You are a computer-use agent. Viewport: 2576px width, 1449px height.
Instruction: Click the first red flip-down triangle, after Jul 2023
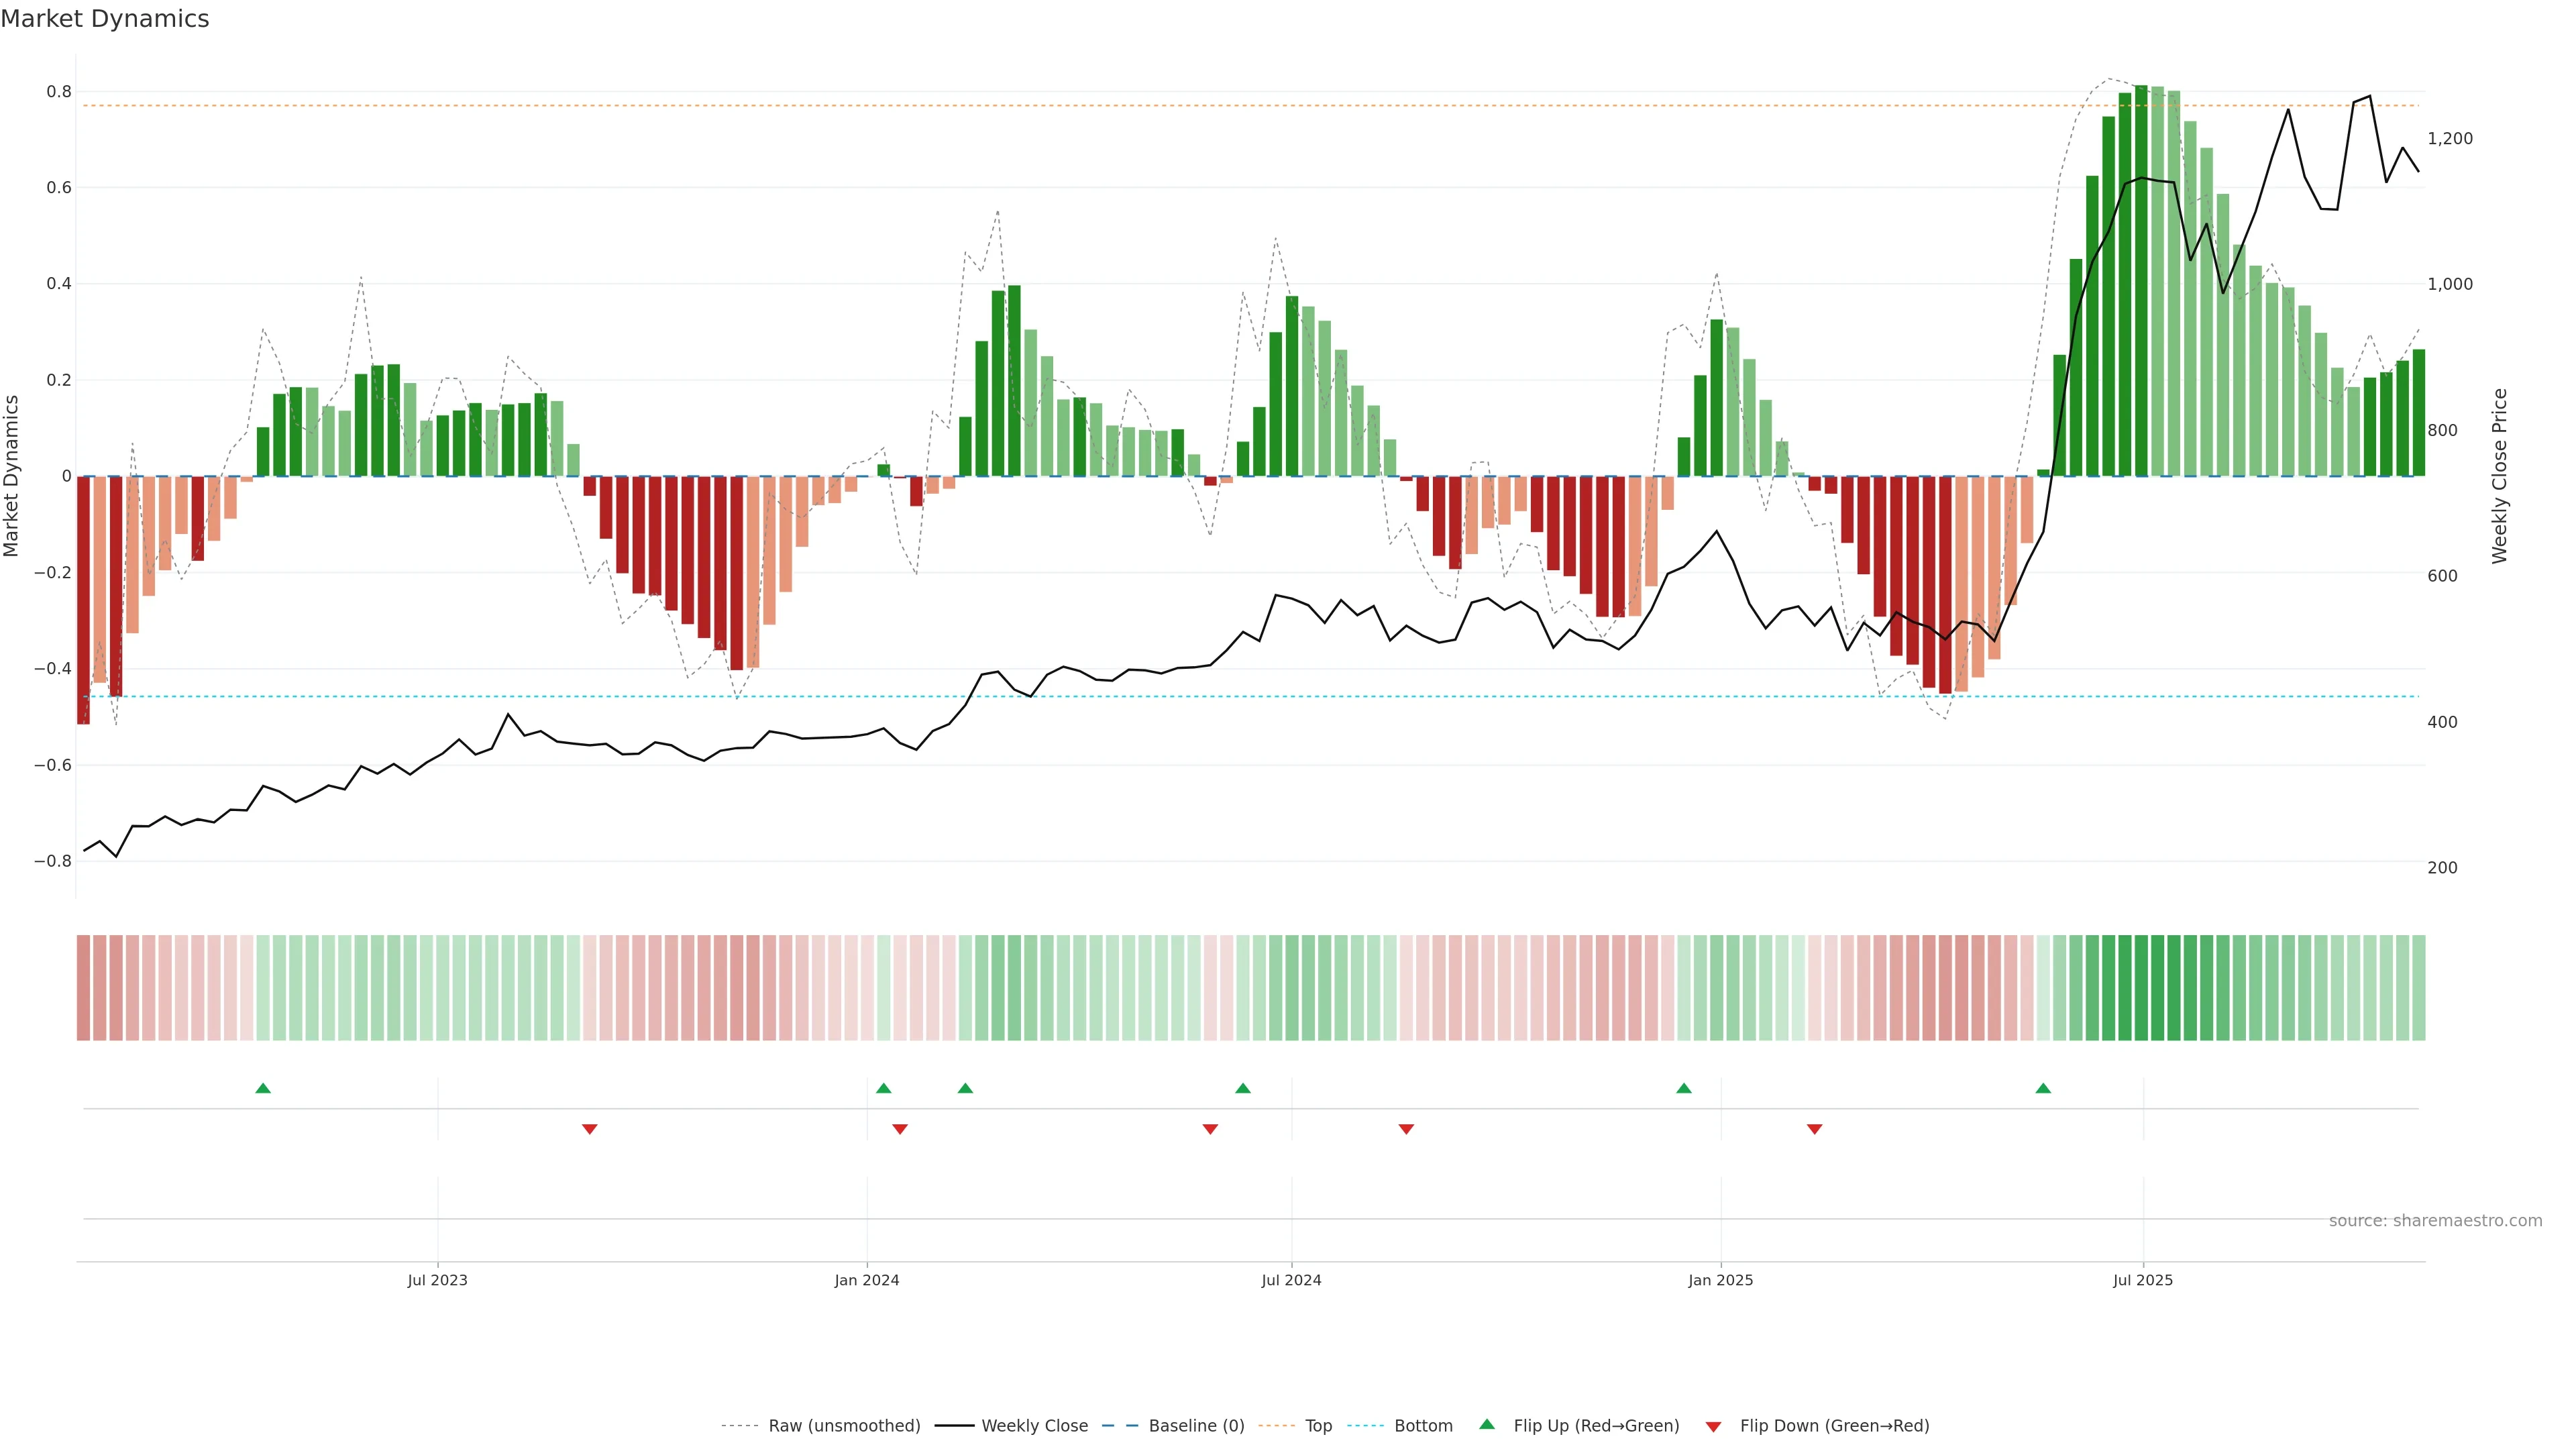pos(590,1129)
